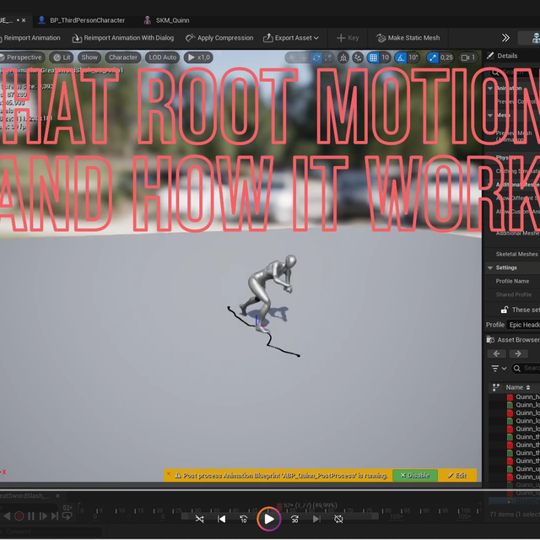540x540 pixels.
Task: Open the Character viewport menu
Action: 123,57
